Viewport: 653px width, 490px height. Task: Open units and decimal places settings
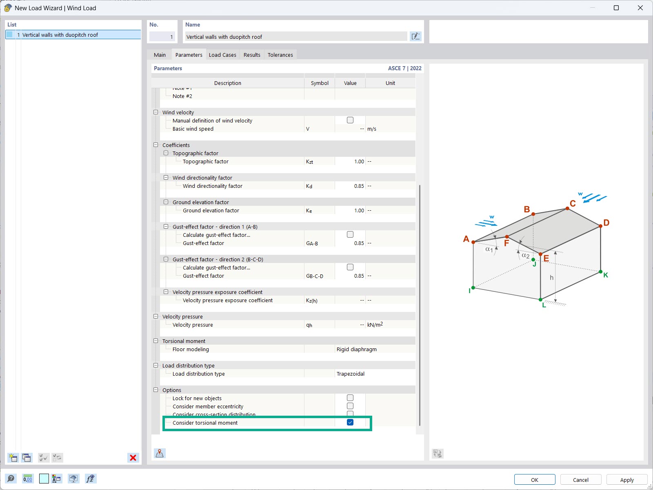[x=27, y=479]
